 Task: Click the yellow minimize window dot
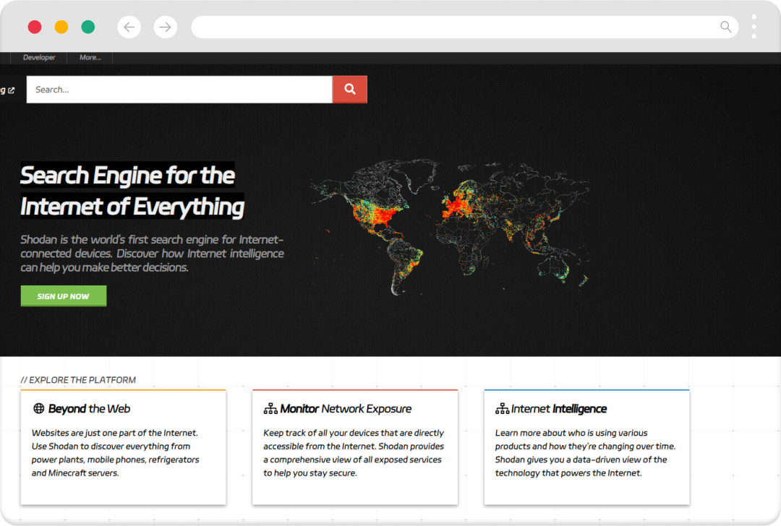pyautogui.click(x=61, y=27)
